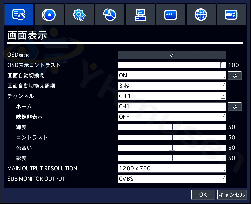Expand the 画面自動切換え周期 3 秒 dropdown
251x204 pixels.
coord(172,86)
